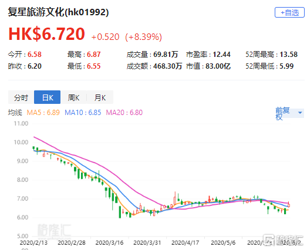This screenshot has width=307, height=250.
Task: Click the latest red candlestick on the chart
Action: pos(289,205)
